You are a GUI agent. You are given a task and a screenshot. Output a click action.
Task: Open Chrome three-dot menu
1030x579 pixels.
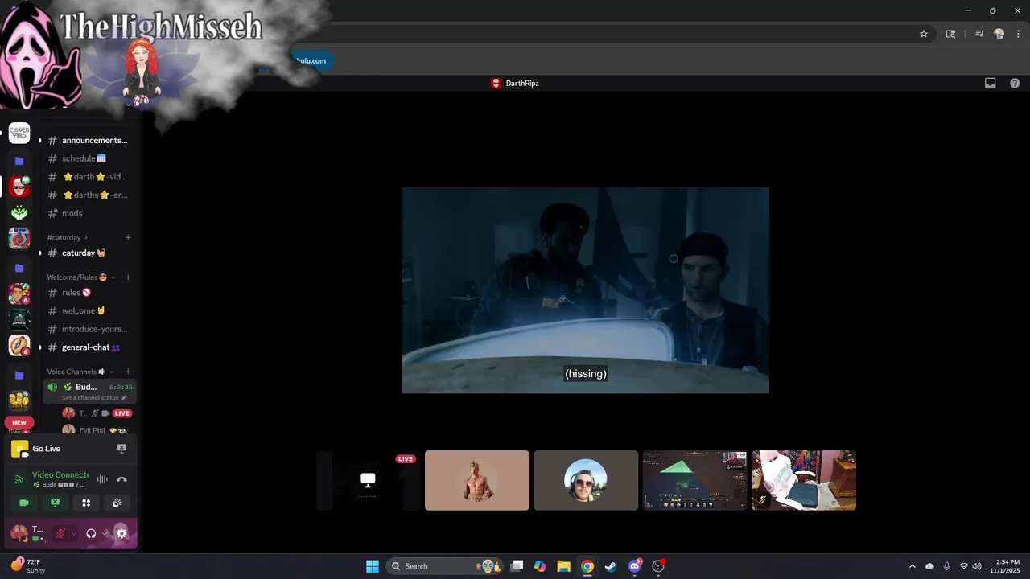point(1018,34)
